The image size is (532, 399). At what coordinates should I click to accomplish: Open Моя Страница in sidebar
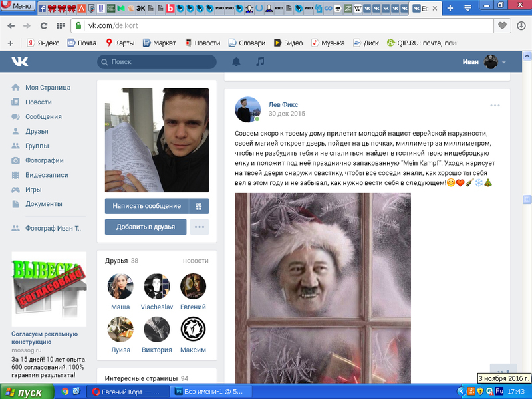47,88
